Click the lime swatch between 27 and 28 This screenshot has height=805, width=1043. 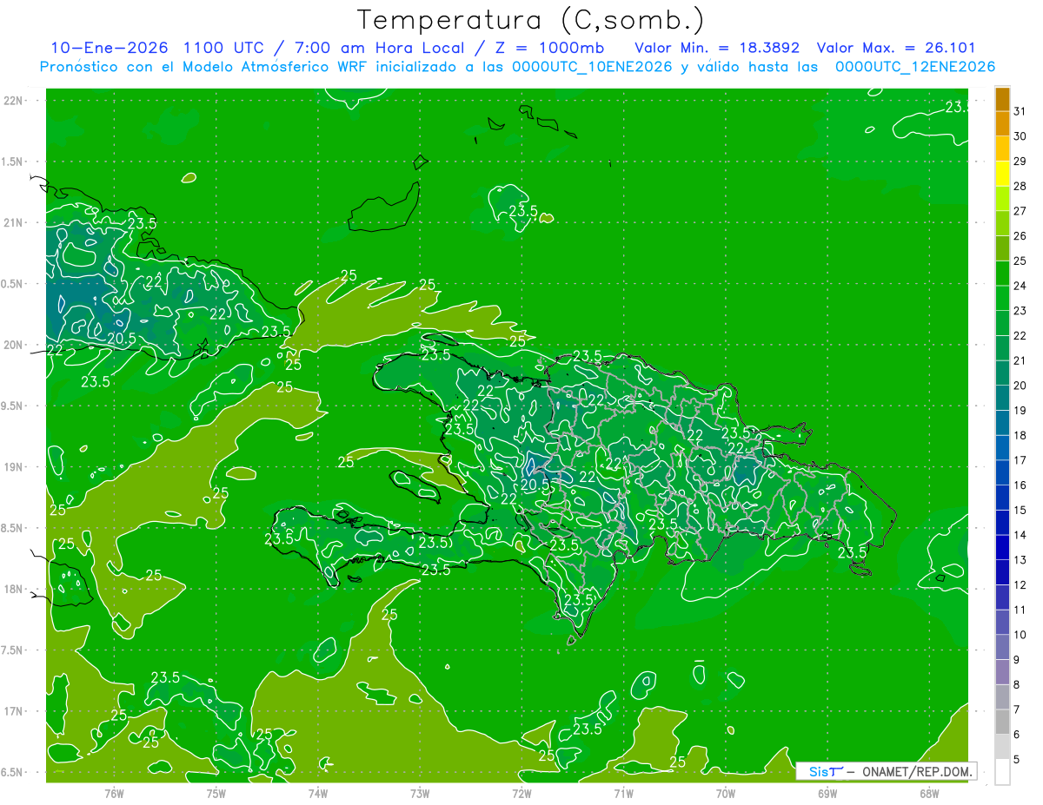pyautogui.click(x=1002, y=198)
